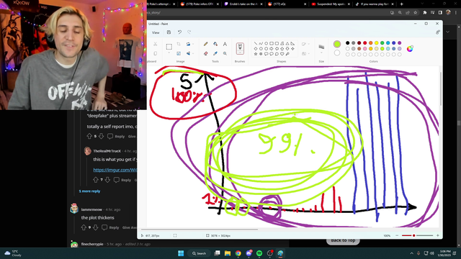Click the Rectangular selection tool
The height and width of the screenshot is (259, 461).
coord(169,46)
